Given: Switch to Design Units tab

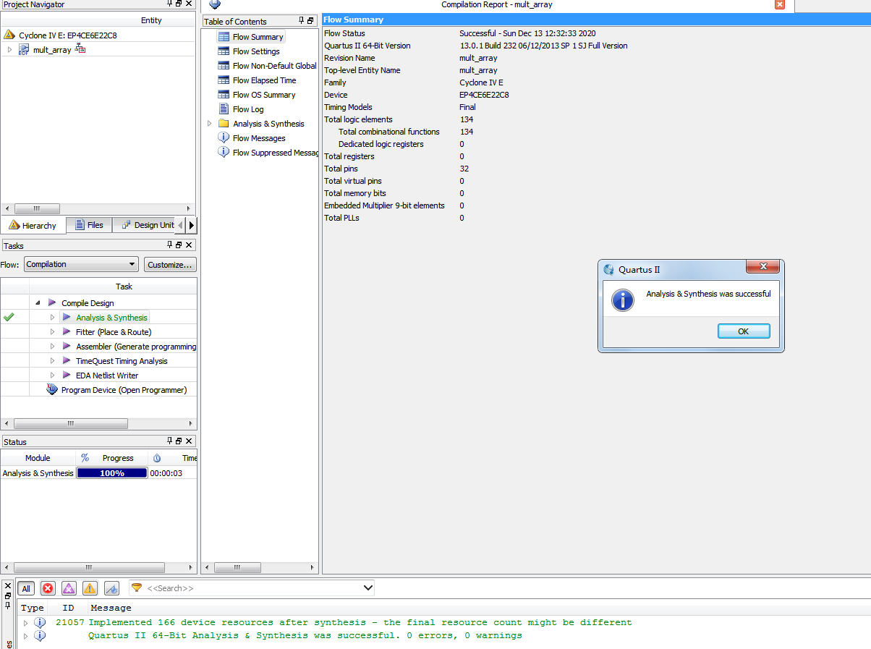Looking at the screenshot, I should (148, 225).
